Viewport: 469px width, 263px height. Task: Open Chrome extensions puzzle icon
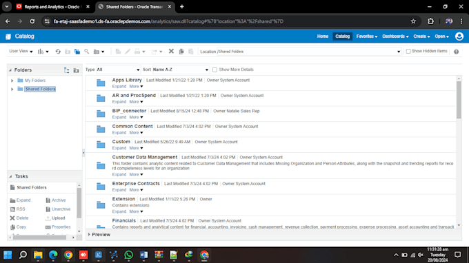click(x=430, y=21)
